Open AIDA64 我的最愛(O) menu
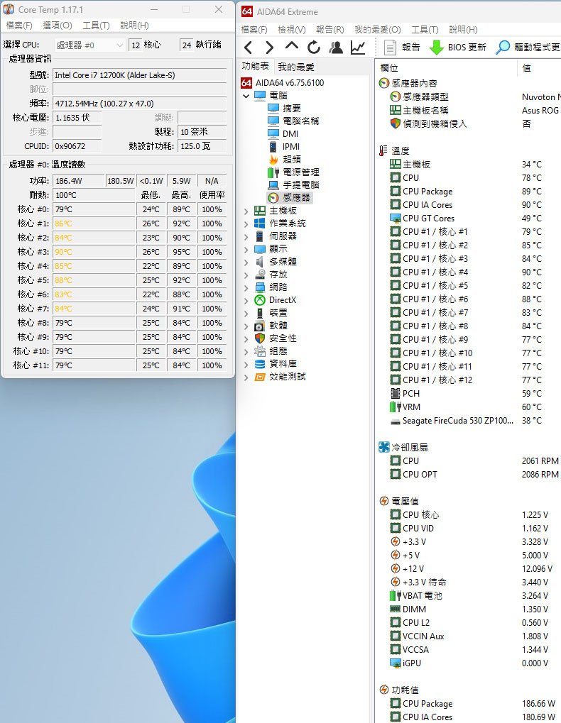561x723 pixels. click(x=377, y=30)
